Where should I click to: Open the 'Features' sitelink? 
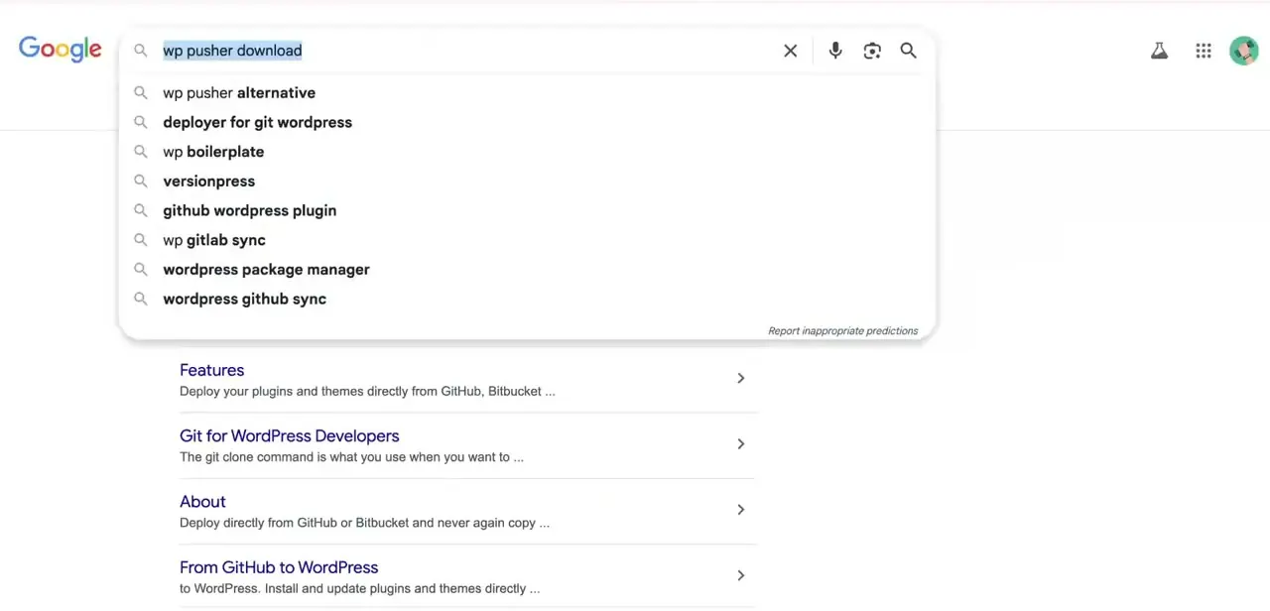coord(211,370)
